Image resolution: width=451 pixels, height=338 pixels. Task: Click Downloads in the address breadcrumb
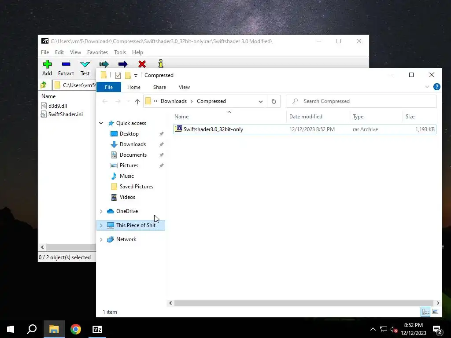pyautogui.click(x=174, y=101)
